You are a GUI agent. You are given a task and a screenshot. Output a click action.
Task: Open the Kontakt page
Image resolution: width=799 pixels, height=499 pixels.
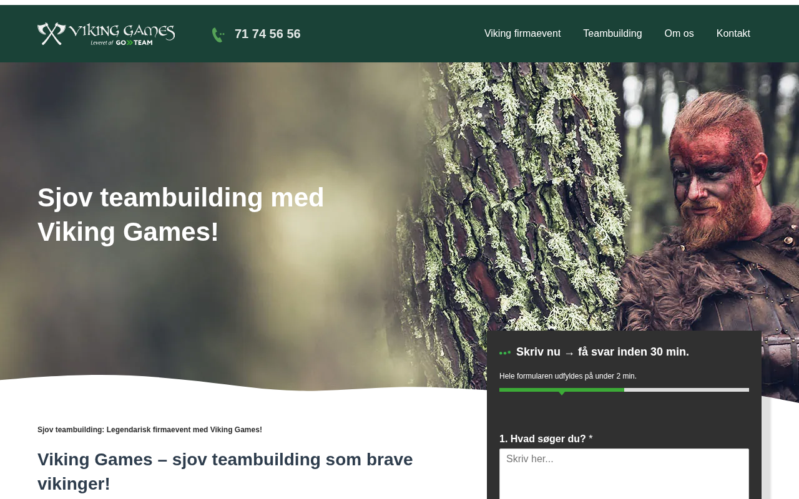pyautogui.click(x=733, y=34)
